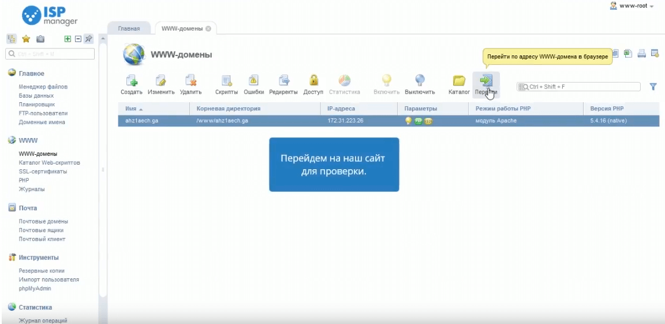This screenshot has height=324, width=665.
Task: Switch to tree view menu icon
Action: (11, 39)
